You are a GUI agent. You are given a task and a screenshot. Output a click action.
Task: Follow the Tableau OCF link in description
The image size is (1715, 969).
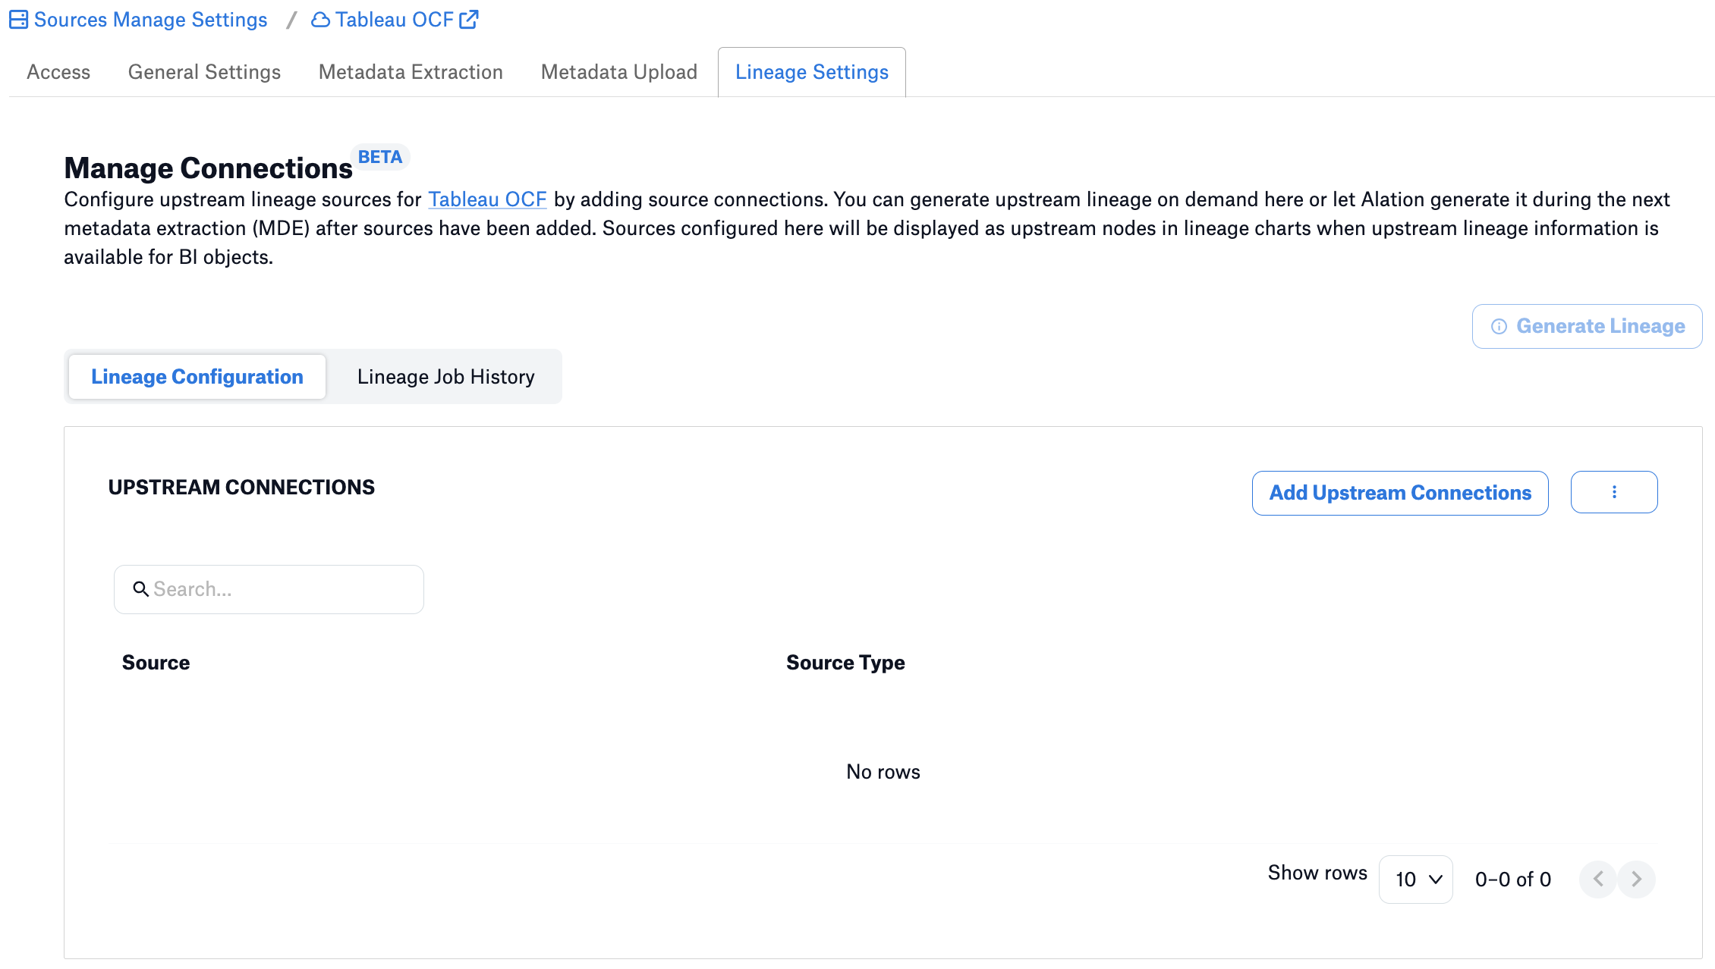click(x=487, y=199)
